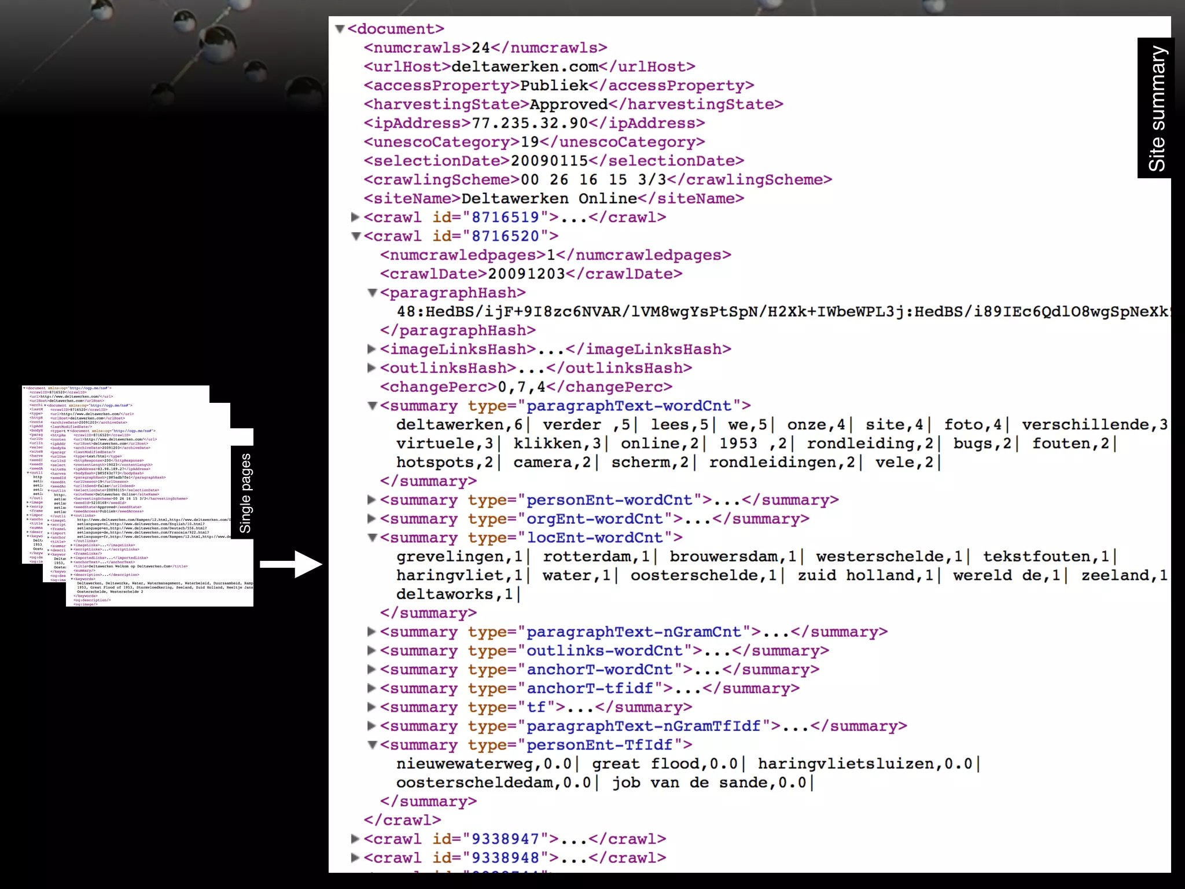Expand the outlinksHash element
1185x889 pixels.
372,368
